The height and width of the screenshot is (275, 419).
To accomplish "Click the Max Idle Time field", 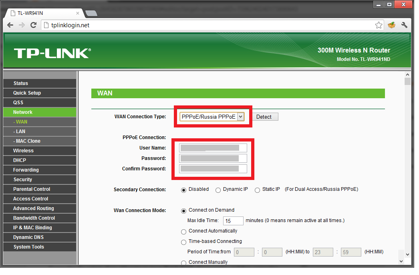I will pos(233,221).
